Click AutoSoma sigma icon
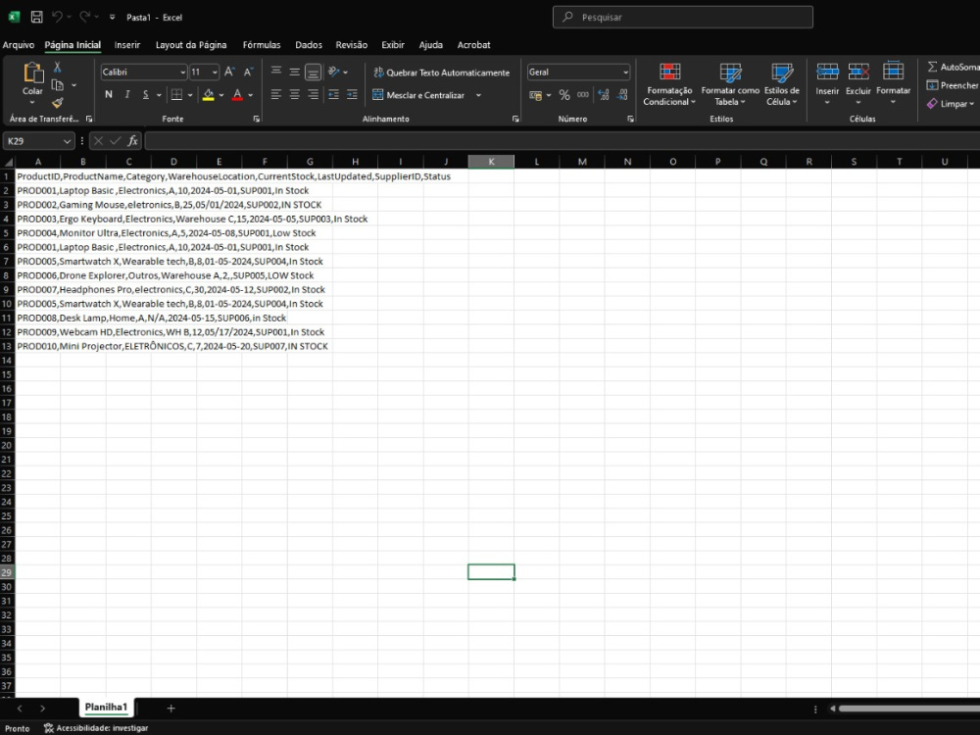This screenshot has height=735, width=980. [933, 67]
